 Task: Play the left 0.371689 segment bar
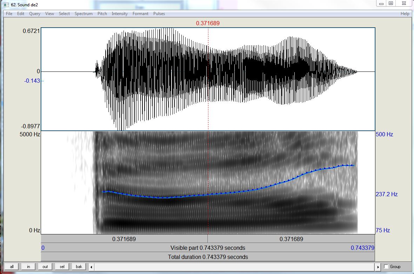pyautogui.click(x=124, y=239)
